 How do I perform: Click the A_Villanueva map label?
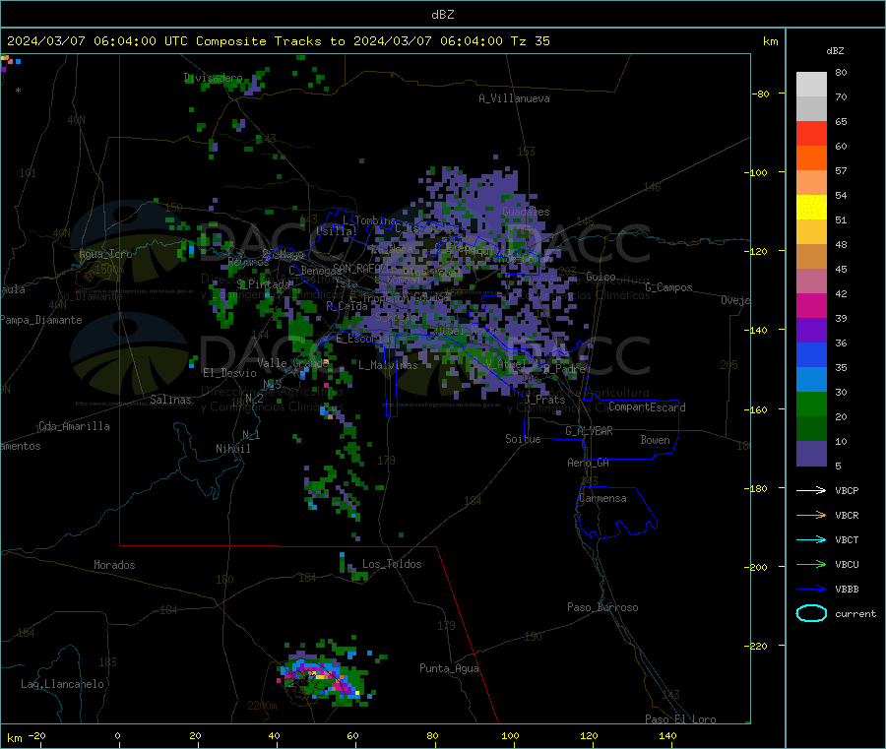pyautogui.click(x=514, y=98)
